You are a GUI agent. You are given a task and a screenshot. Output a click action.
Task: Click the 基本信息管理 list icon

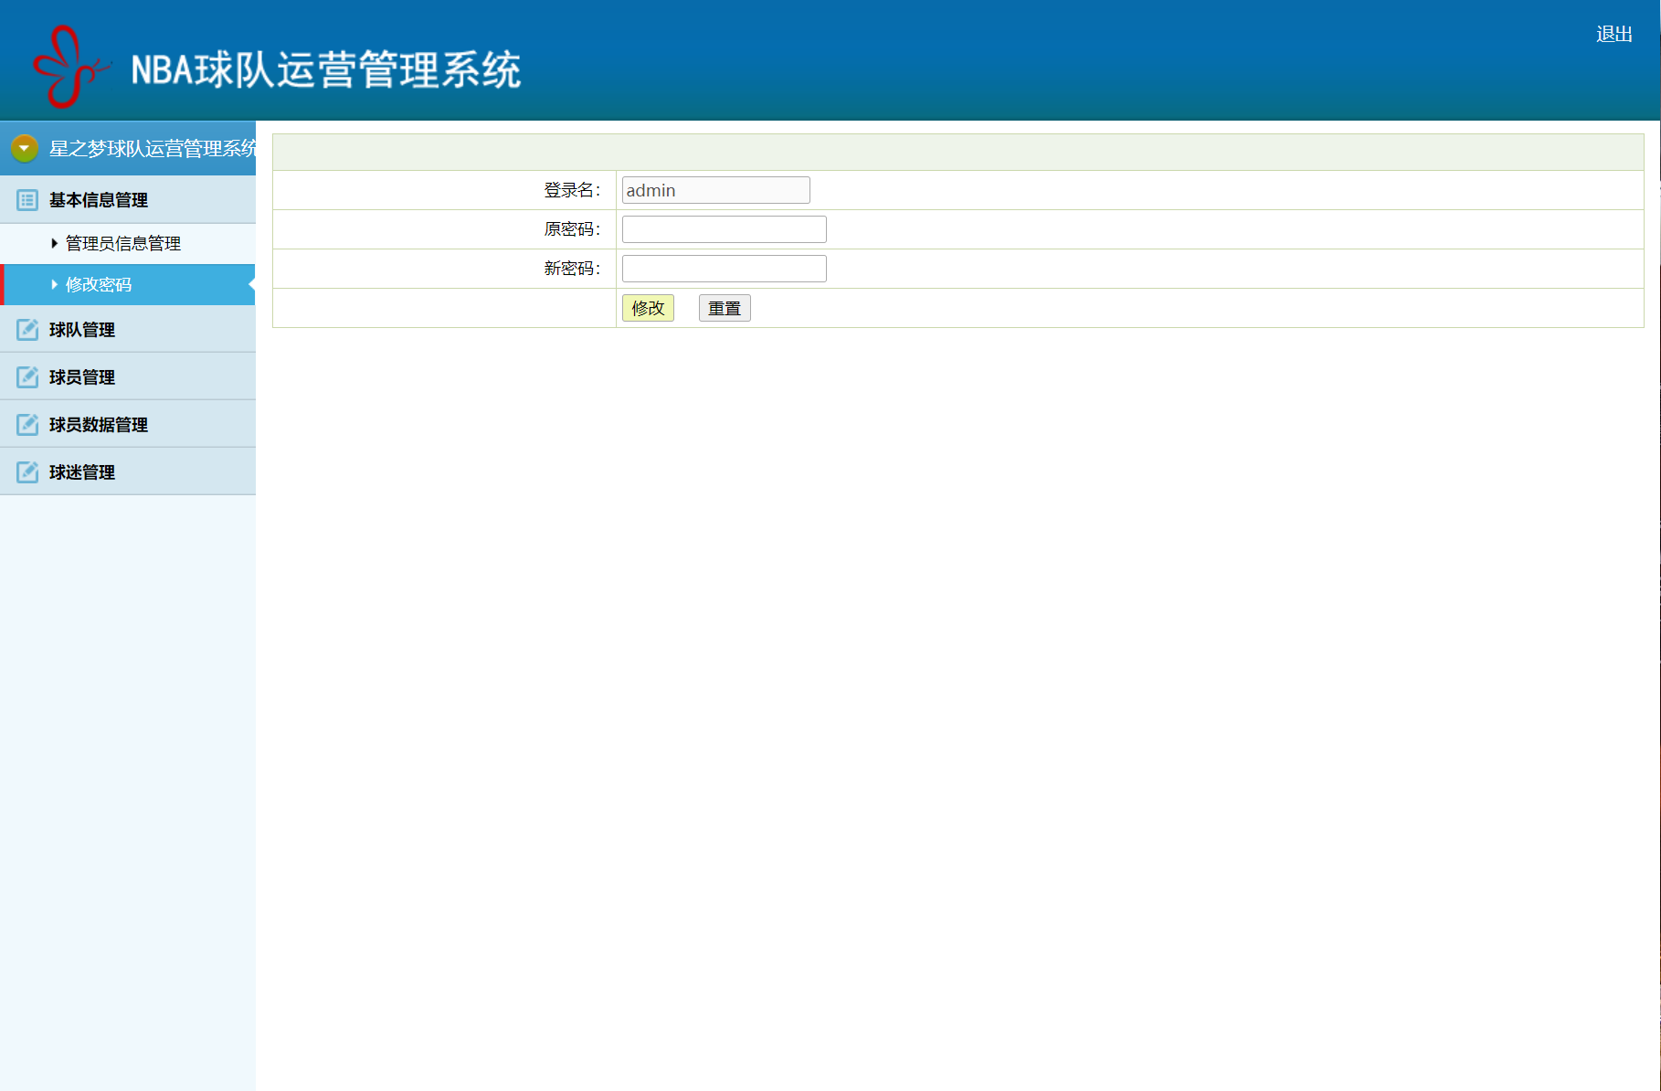[26, 200]
